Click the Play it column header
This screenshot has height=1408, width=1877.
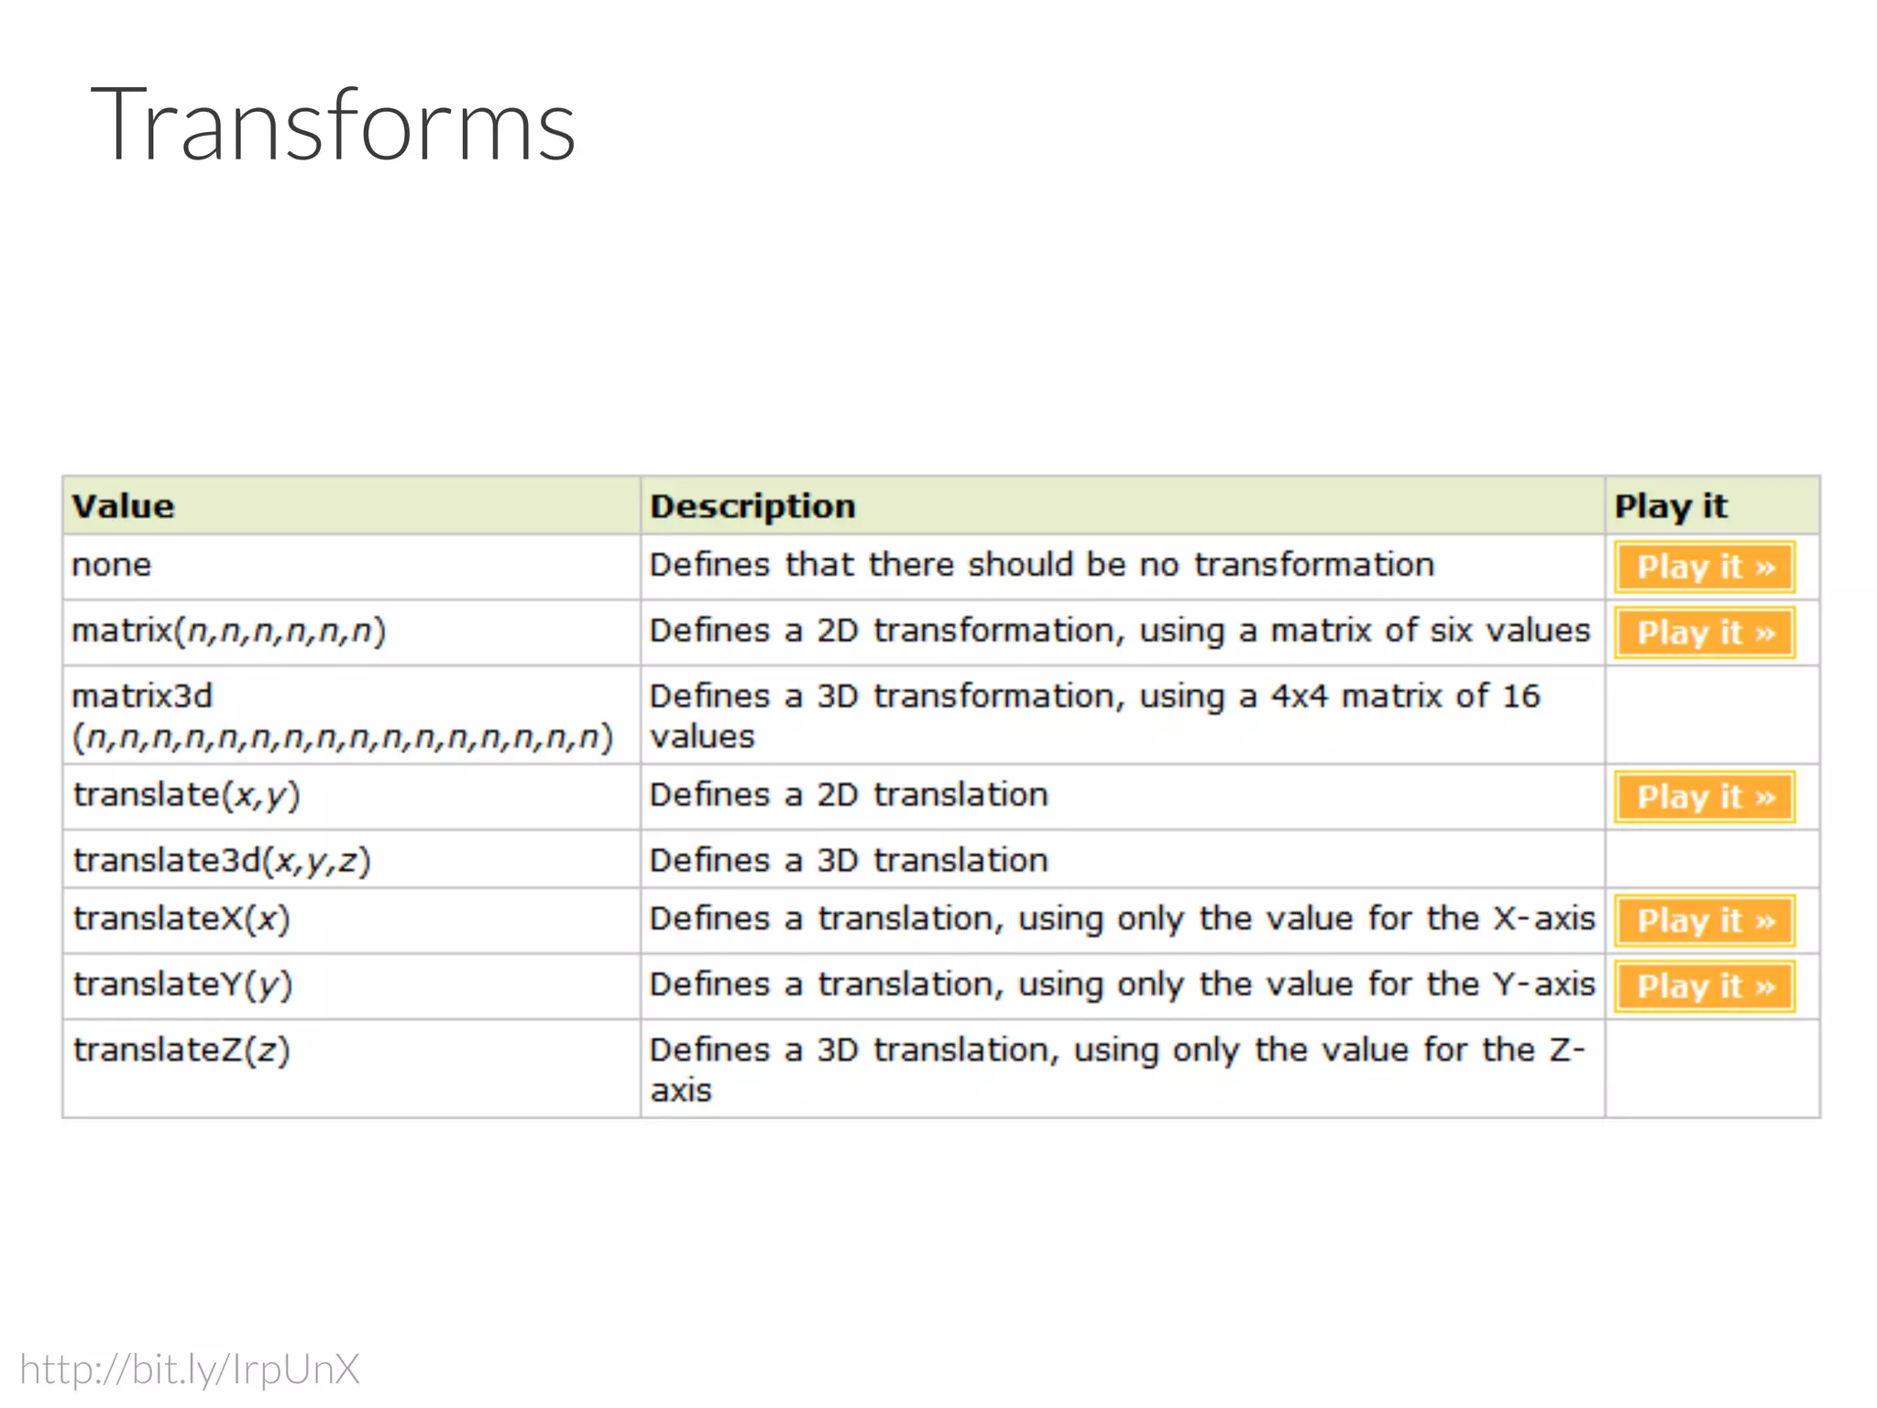(1670, 506)
